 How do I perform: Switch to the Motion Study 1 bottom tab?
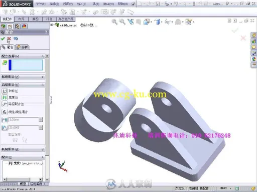[39, 184]
